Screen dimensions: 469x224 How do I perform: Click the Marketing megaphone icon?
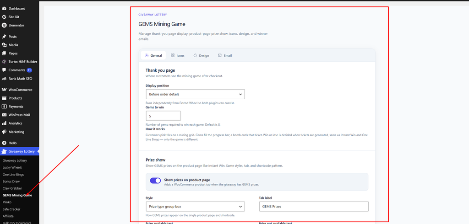click(4, 132)
